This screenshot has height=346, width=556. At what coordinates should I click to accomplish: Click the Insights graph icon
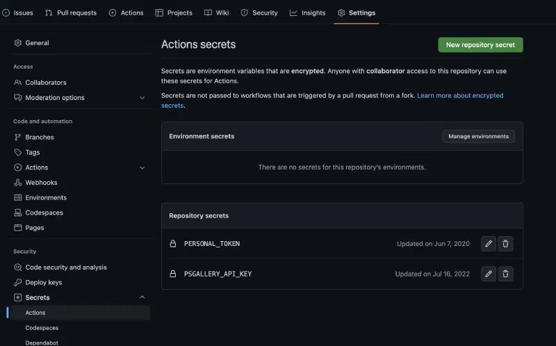[x=293, y=13]
